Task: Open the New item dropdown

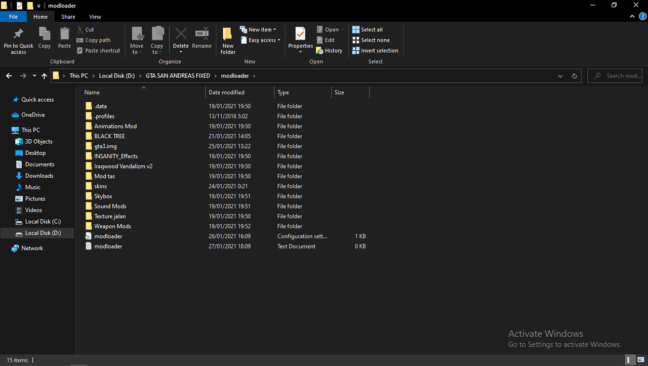Action: 258,29
